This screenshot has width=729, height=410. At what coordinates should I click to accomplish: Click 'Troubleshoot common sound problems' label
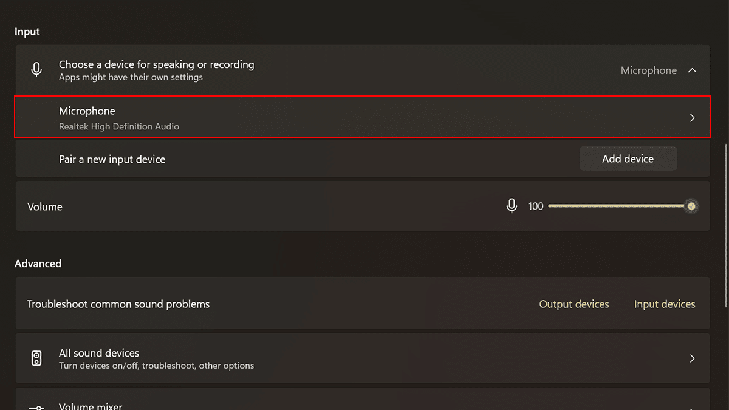tap(118, 304)
